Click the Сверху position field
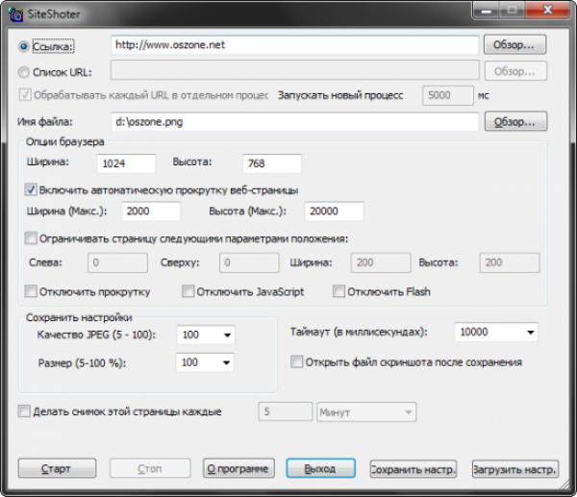 tap(249, 262)
